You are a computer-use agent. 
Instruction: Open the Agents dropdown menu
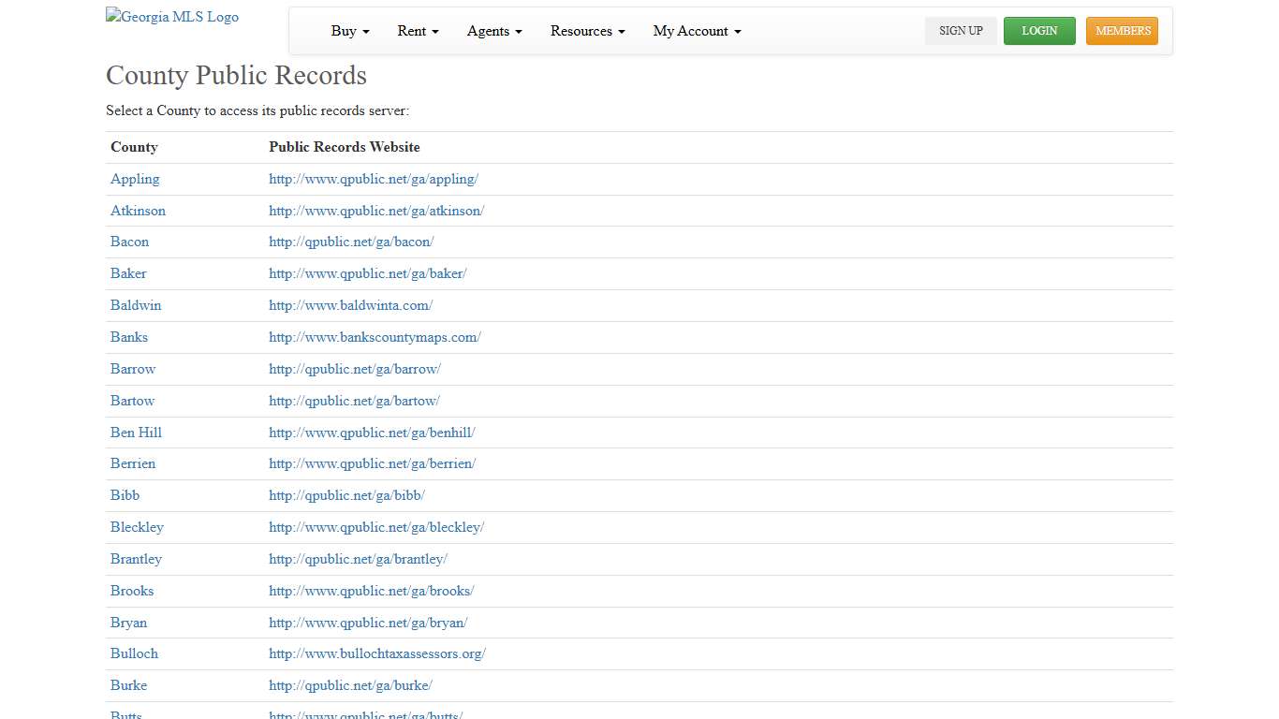494,31
